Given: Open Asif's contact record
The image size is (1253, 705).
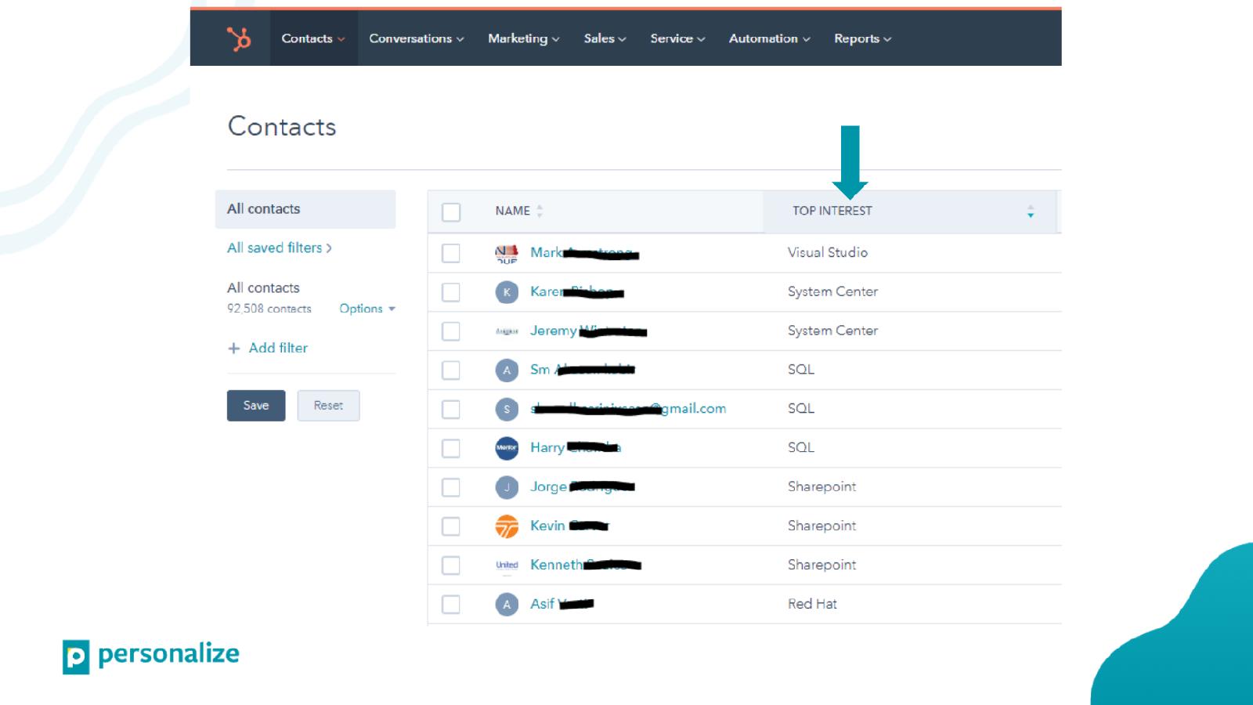Looking at the screenshot, I should point(562,605).
